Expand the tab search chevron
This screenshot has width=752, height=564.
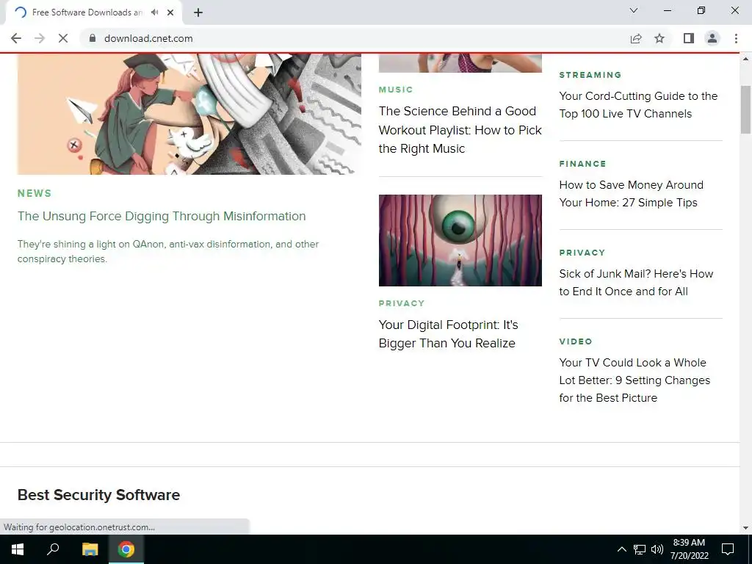(634, 10)
